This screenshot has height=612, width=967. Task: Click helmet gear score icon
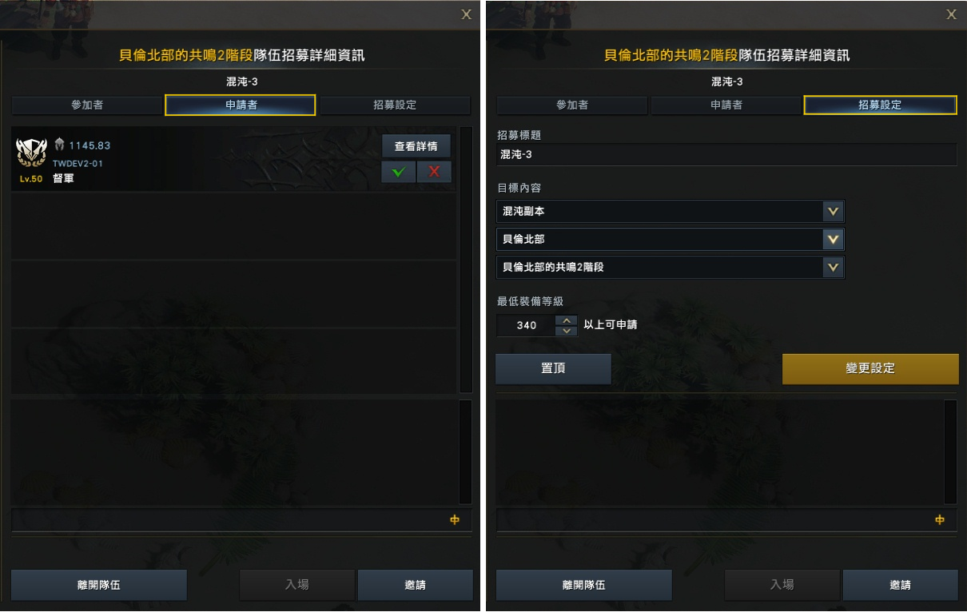60,145
